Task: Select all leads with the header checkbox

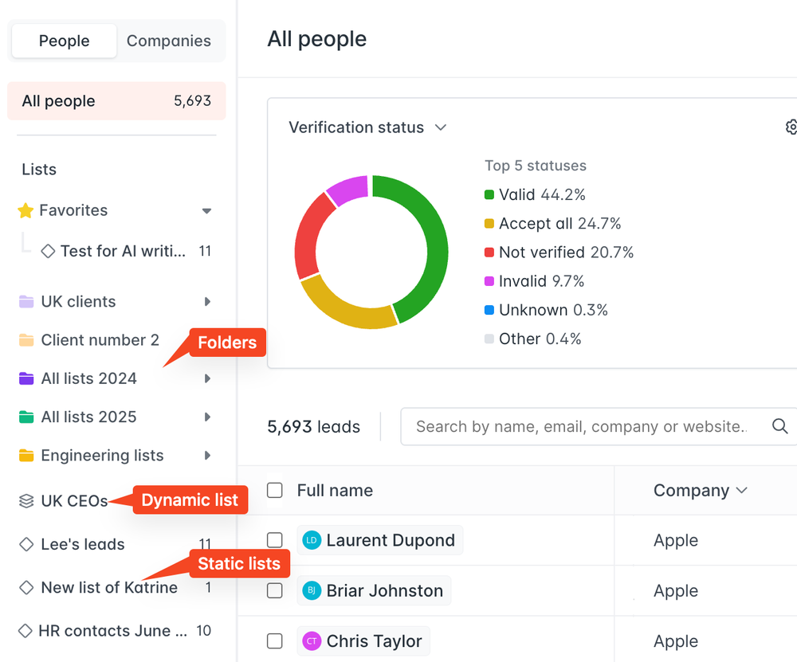Action: [274, 491]
